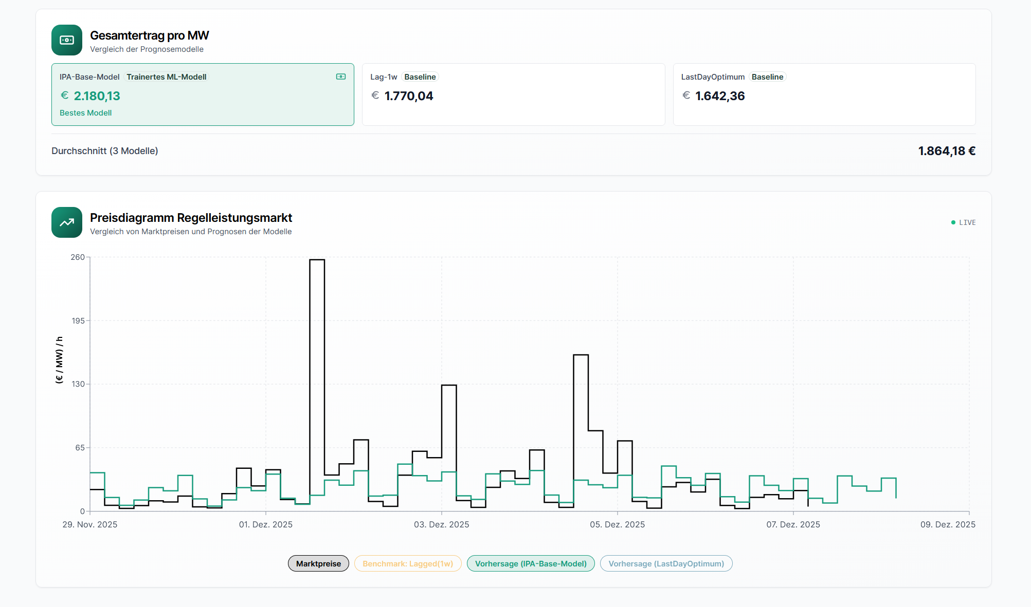The image size is (1031, 607).
Task: Click the 03. Dez. 2025 axis label
Action: pos(441,524)
